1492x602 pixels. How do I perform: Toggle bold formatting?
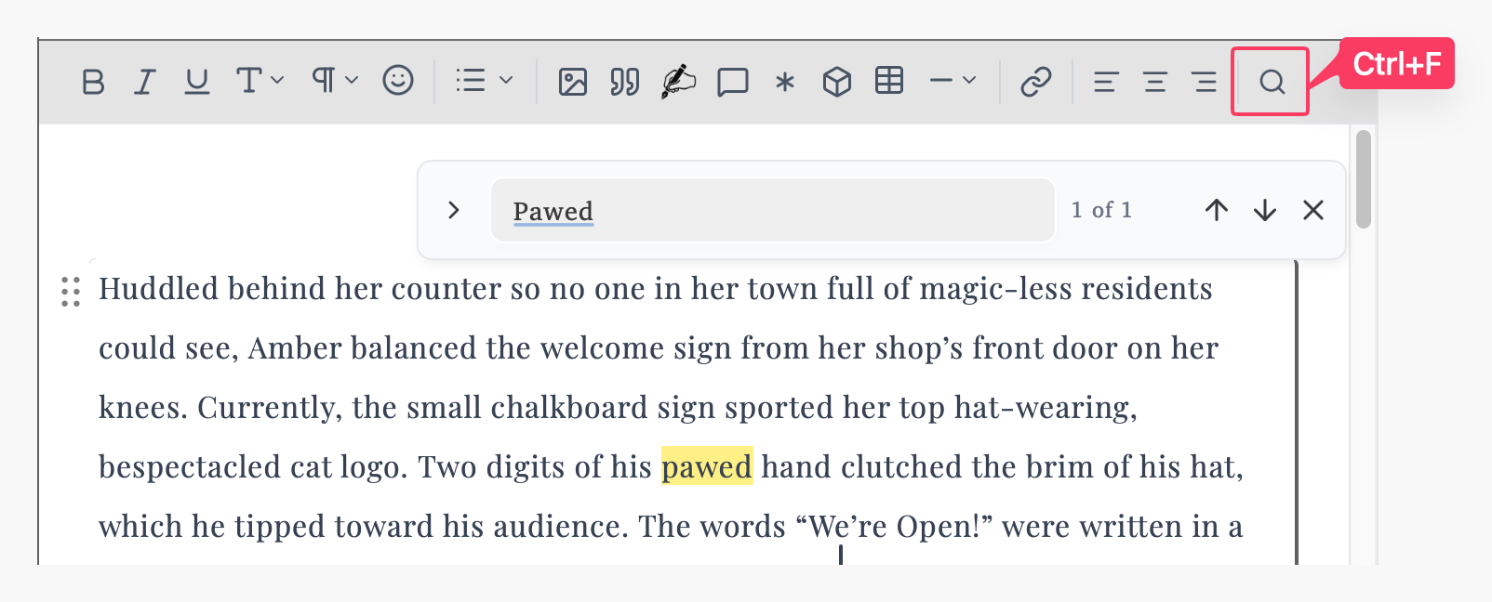(x=93, y=82)
